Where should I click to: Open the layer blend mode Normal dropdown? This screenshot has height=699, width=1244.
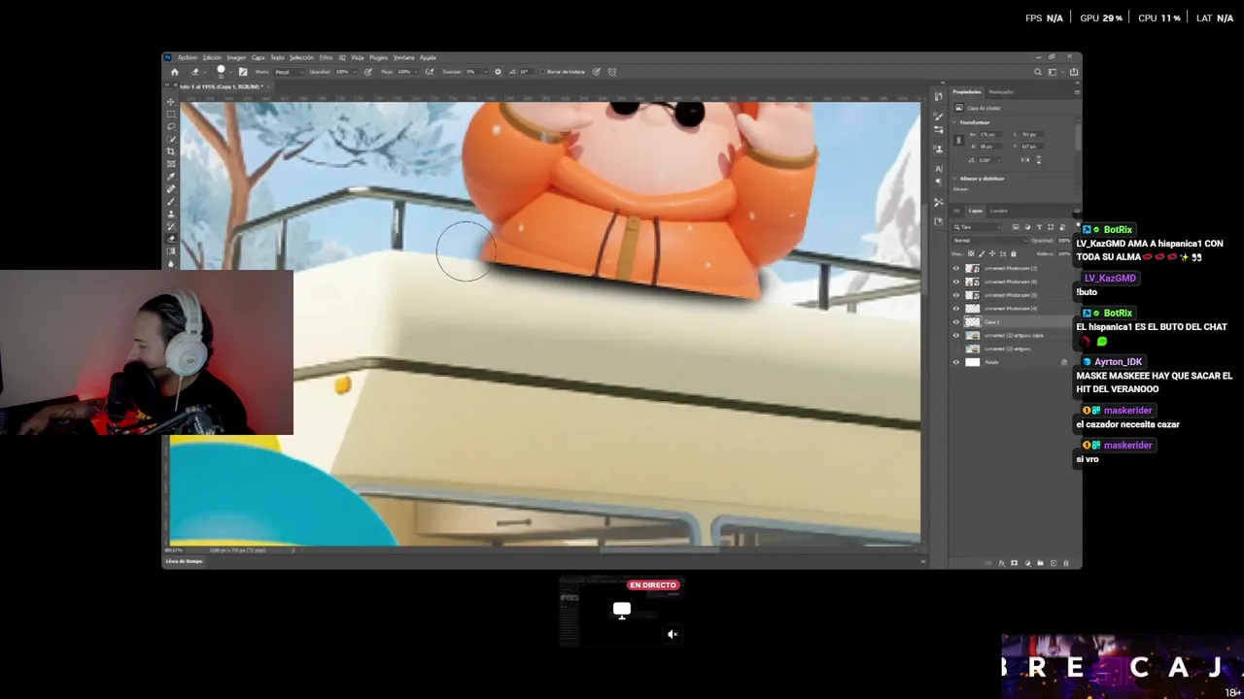point(990,241)
